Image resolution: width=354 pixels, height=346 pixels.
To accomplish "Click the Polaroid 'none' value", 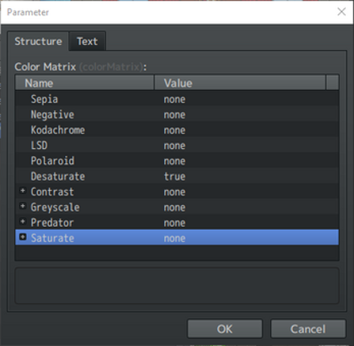I will pos(175,162).
